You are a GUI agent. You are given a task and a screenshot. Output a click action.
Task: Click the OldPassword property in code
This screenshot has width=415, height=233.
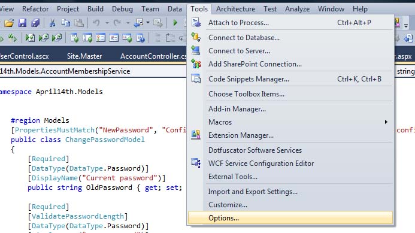(109, 187)
